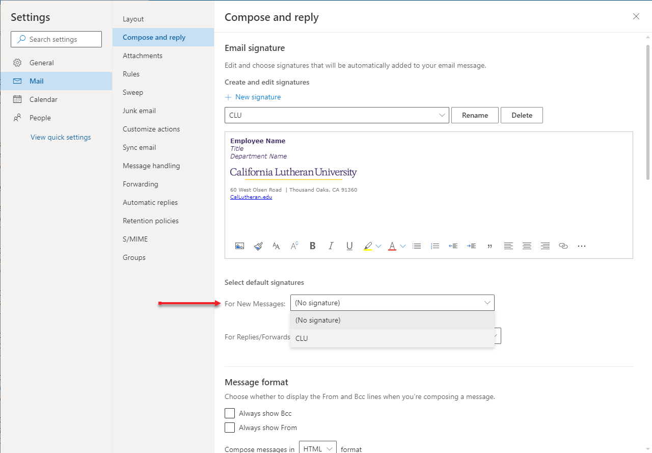Open the For Replies/Forwards dropdown
652x453 pixels.
pyautogui.click(x=498, y=336)
